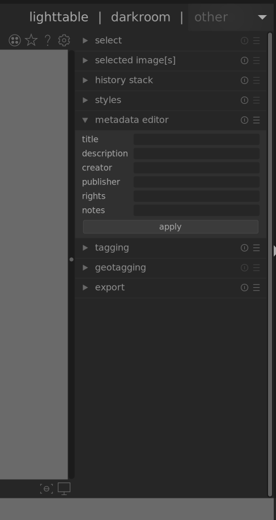Click right panel collapse arrow at edge

tap(275, 251)
